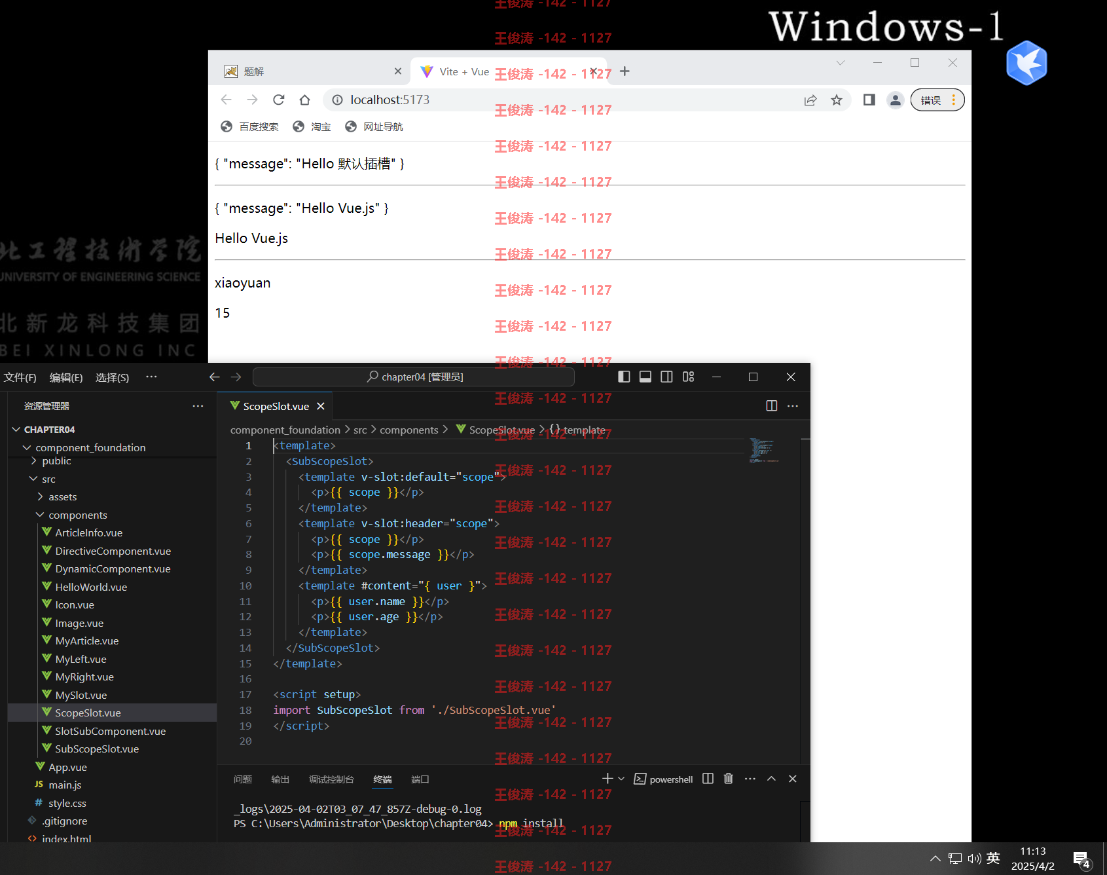The width and height of the screenshot is (1107, 875).
Task: Click the browser forward arrow
Action: pos(253,100)
